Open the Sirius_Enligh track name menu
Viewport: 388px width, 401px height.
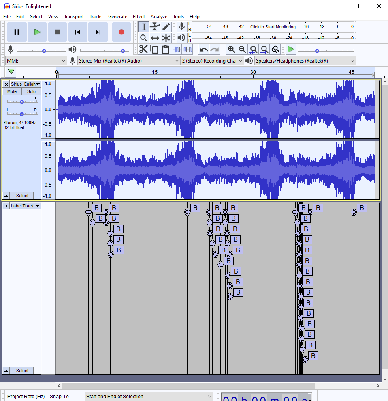pyautogui.click(x=25, y=84)
